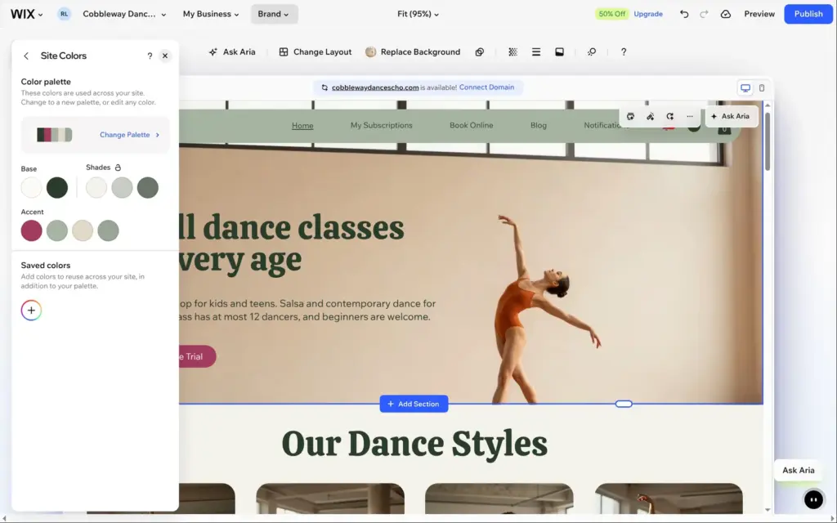Viewport: 837px width, 523px height.
Task: Click the 50% Off badge
Action: pos(611,14)
